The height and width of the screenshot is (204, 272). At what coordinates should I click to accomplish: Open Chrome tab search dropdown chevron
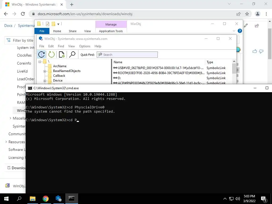[229, 4]
